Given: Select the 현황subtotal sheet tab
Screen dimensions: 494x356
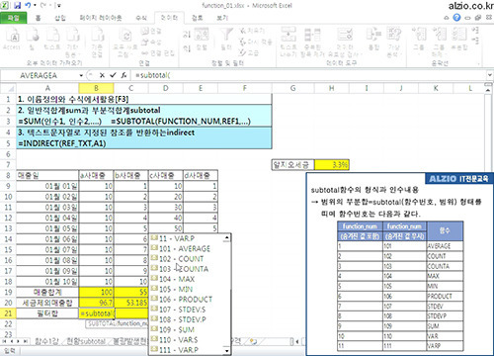Looking at the screenshot, I should 86,341.
